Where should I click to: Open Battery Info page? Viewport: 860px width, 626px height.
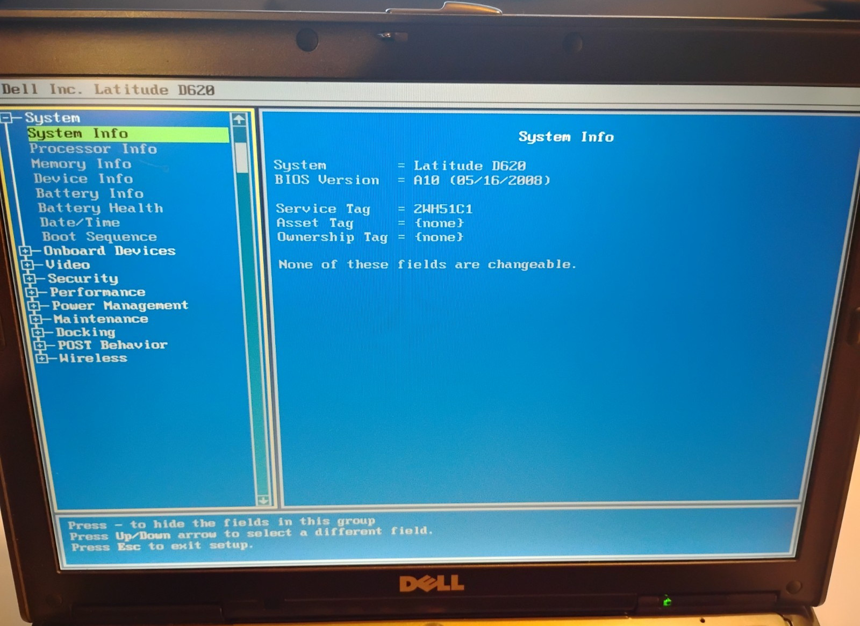click(x=89, y=193)
